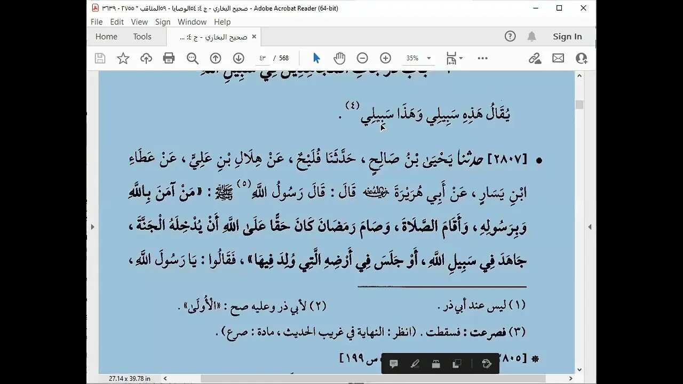Click the share link icon
Image resolution: width=683 pixels, height=384 pixels.
535,58
